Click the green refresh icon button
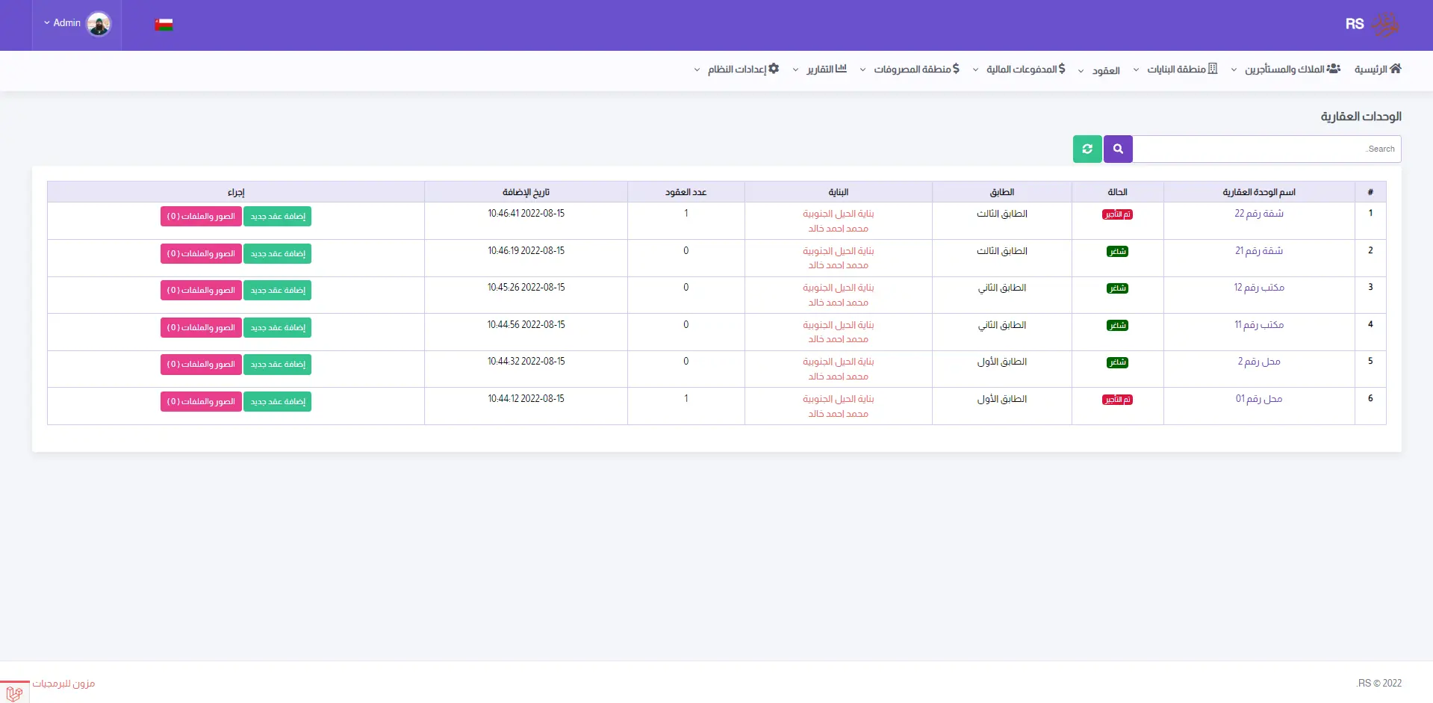Viewport: 1433px width, 703px height. tap(1087, 149)
